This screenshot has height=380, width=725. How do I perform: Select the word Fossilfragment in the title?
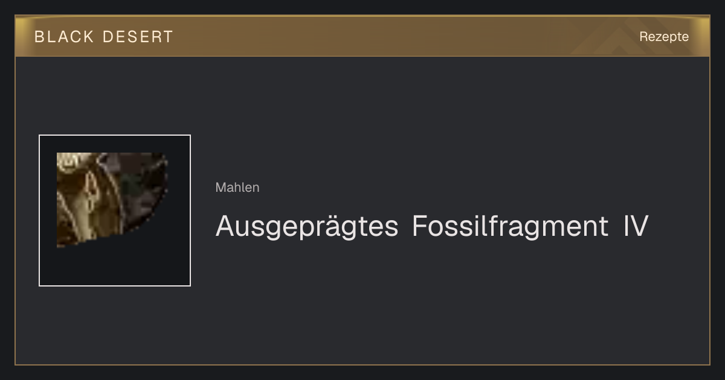[x=510, y=226]
